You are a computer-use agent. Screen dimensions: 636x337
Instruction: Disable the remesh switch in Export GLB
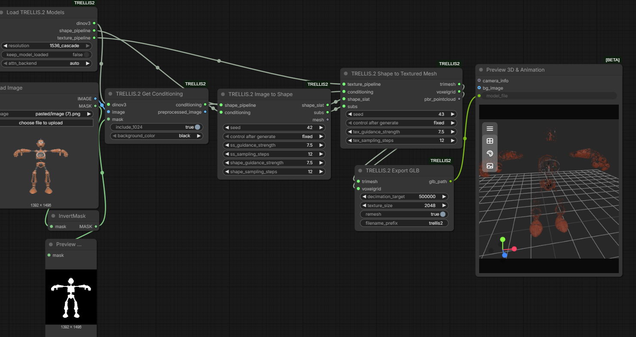[442, 214]
